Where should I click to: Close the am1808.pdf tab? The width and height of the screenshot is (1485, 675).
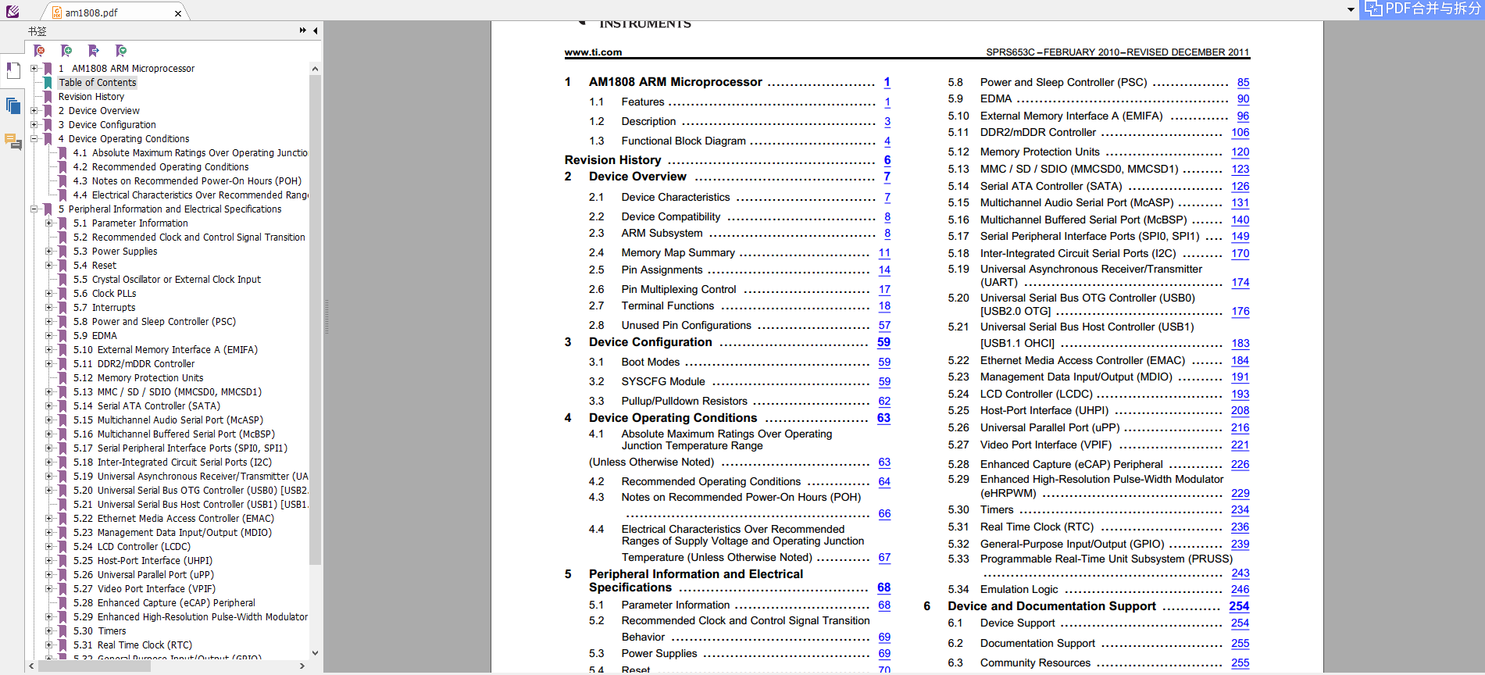[178, 13]
